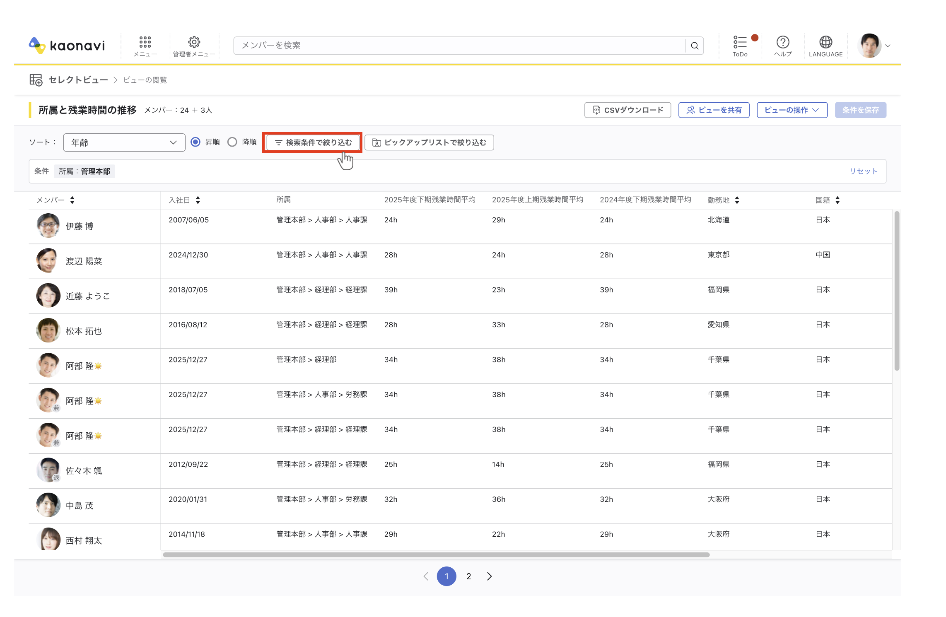Click the kaonavi logo
Screen dimensions: 946x617
(x=67, y=45)
